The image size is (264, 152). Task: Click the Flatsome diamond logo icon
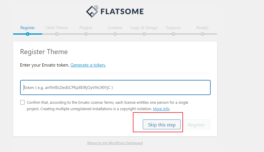[x=92, y=11]
